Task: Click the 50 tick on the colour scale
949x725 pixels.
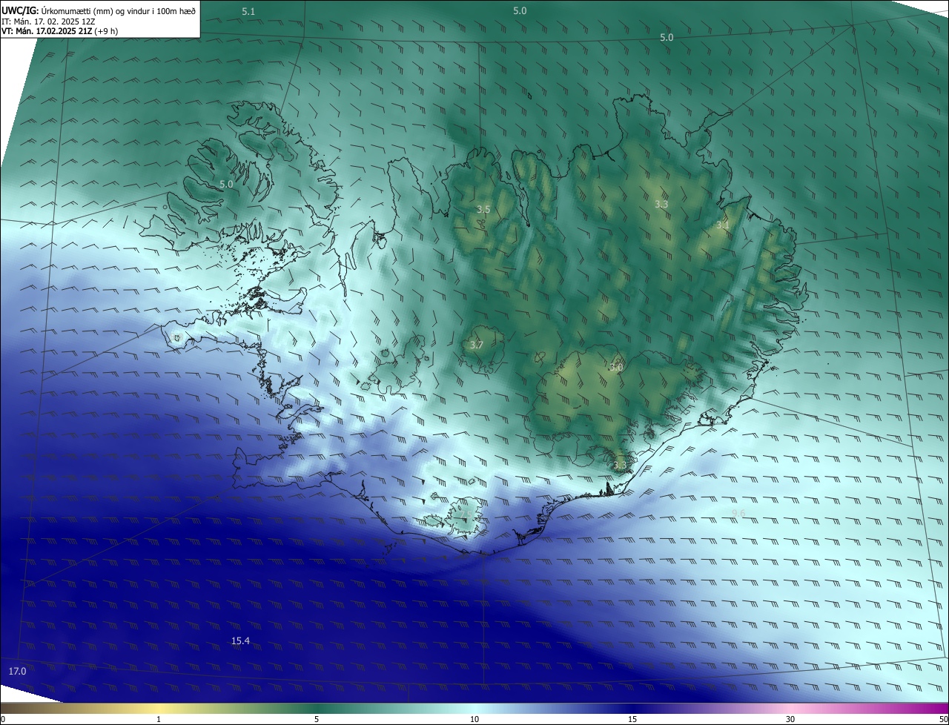Action: (943, 719)
